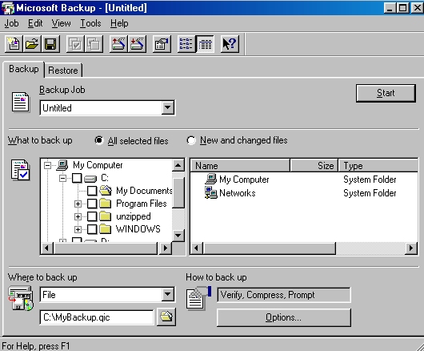Image resolution: width=424 pixels, height=351 pixels.
Task: Sort list by Size column header
Action: pos(314,165)
